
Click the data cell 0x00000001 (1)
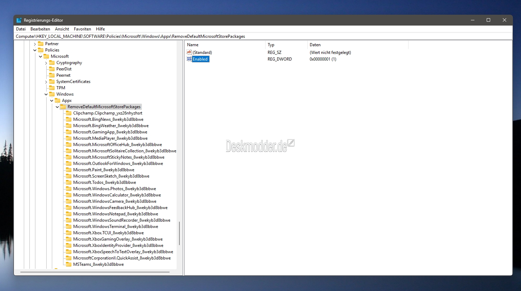coord(323,59)
